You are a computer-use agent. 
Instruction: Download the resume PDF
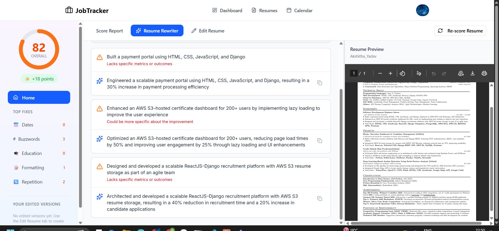click(x=472, y=73)
